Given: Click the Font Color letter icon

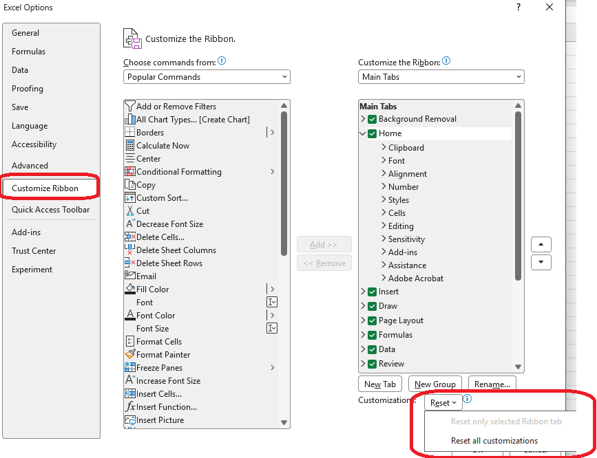Looking at the screenshot, I should pyautogui.click(x=130, y=315).
